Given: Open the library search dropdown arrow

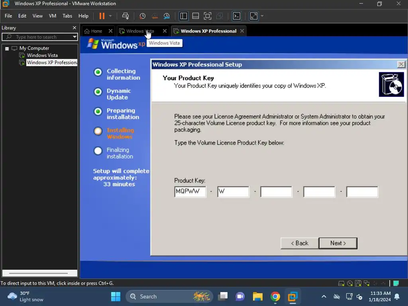Looking at the screenshot, I should [75, 37].
